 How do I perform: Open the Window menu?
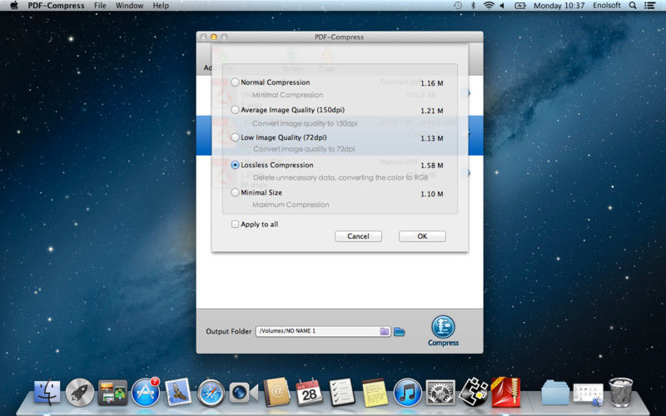[x=130, y=6]
